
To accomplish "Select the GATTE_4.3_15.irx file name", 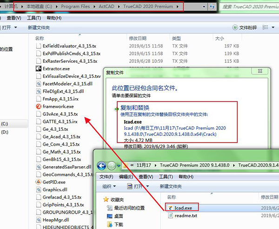I will 60,121.
